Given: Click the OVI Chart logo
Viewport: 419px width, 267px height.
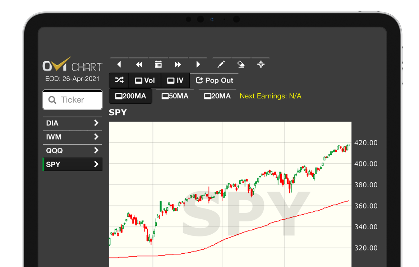Looking at the screenshot, I should (73, 64).
